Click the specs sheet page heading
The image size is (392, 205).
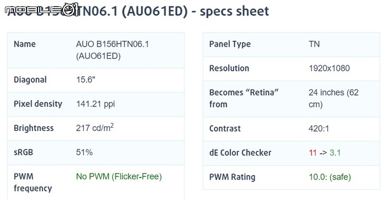138,11
